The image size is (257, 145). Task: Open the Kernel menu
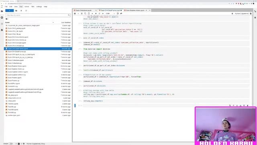(27, 6)
